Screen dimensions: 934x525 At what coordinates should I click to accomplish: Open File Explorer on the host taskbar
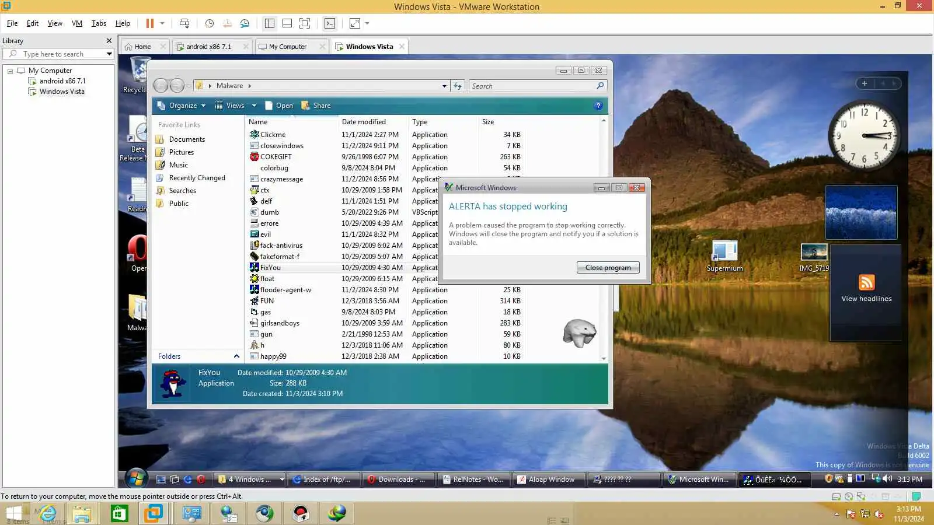(x=82, y=513)
